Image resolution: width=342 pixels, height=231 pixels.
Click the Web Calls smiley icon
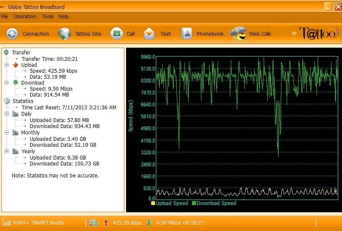[x=239, y=34]
